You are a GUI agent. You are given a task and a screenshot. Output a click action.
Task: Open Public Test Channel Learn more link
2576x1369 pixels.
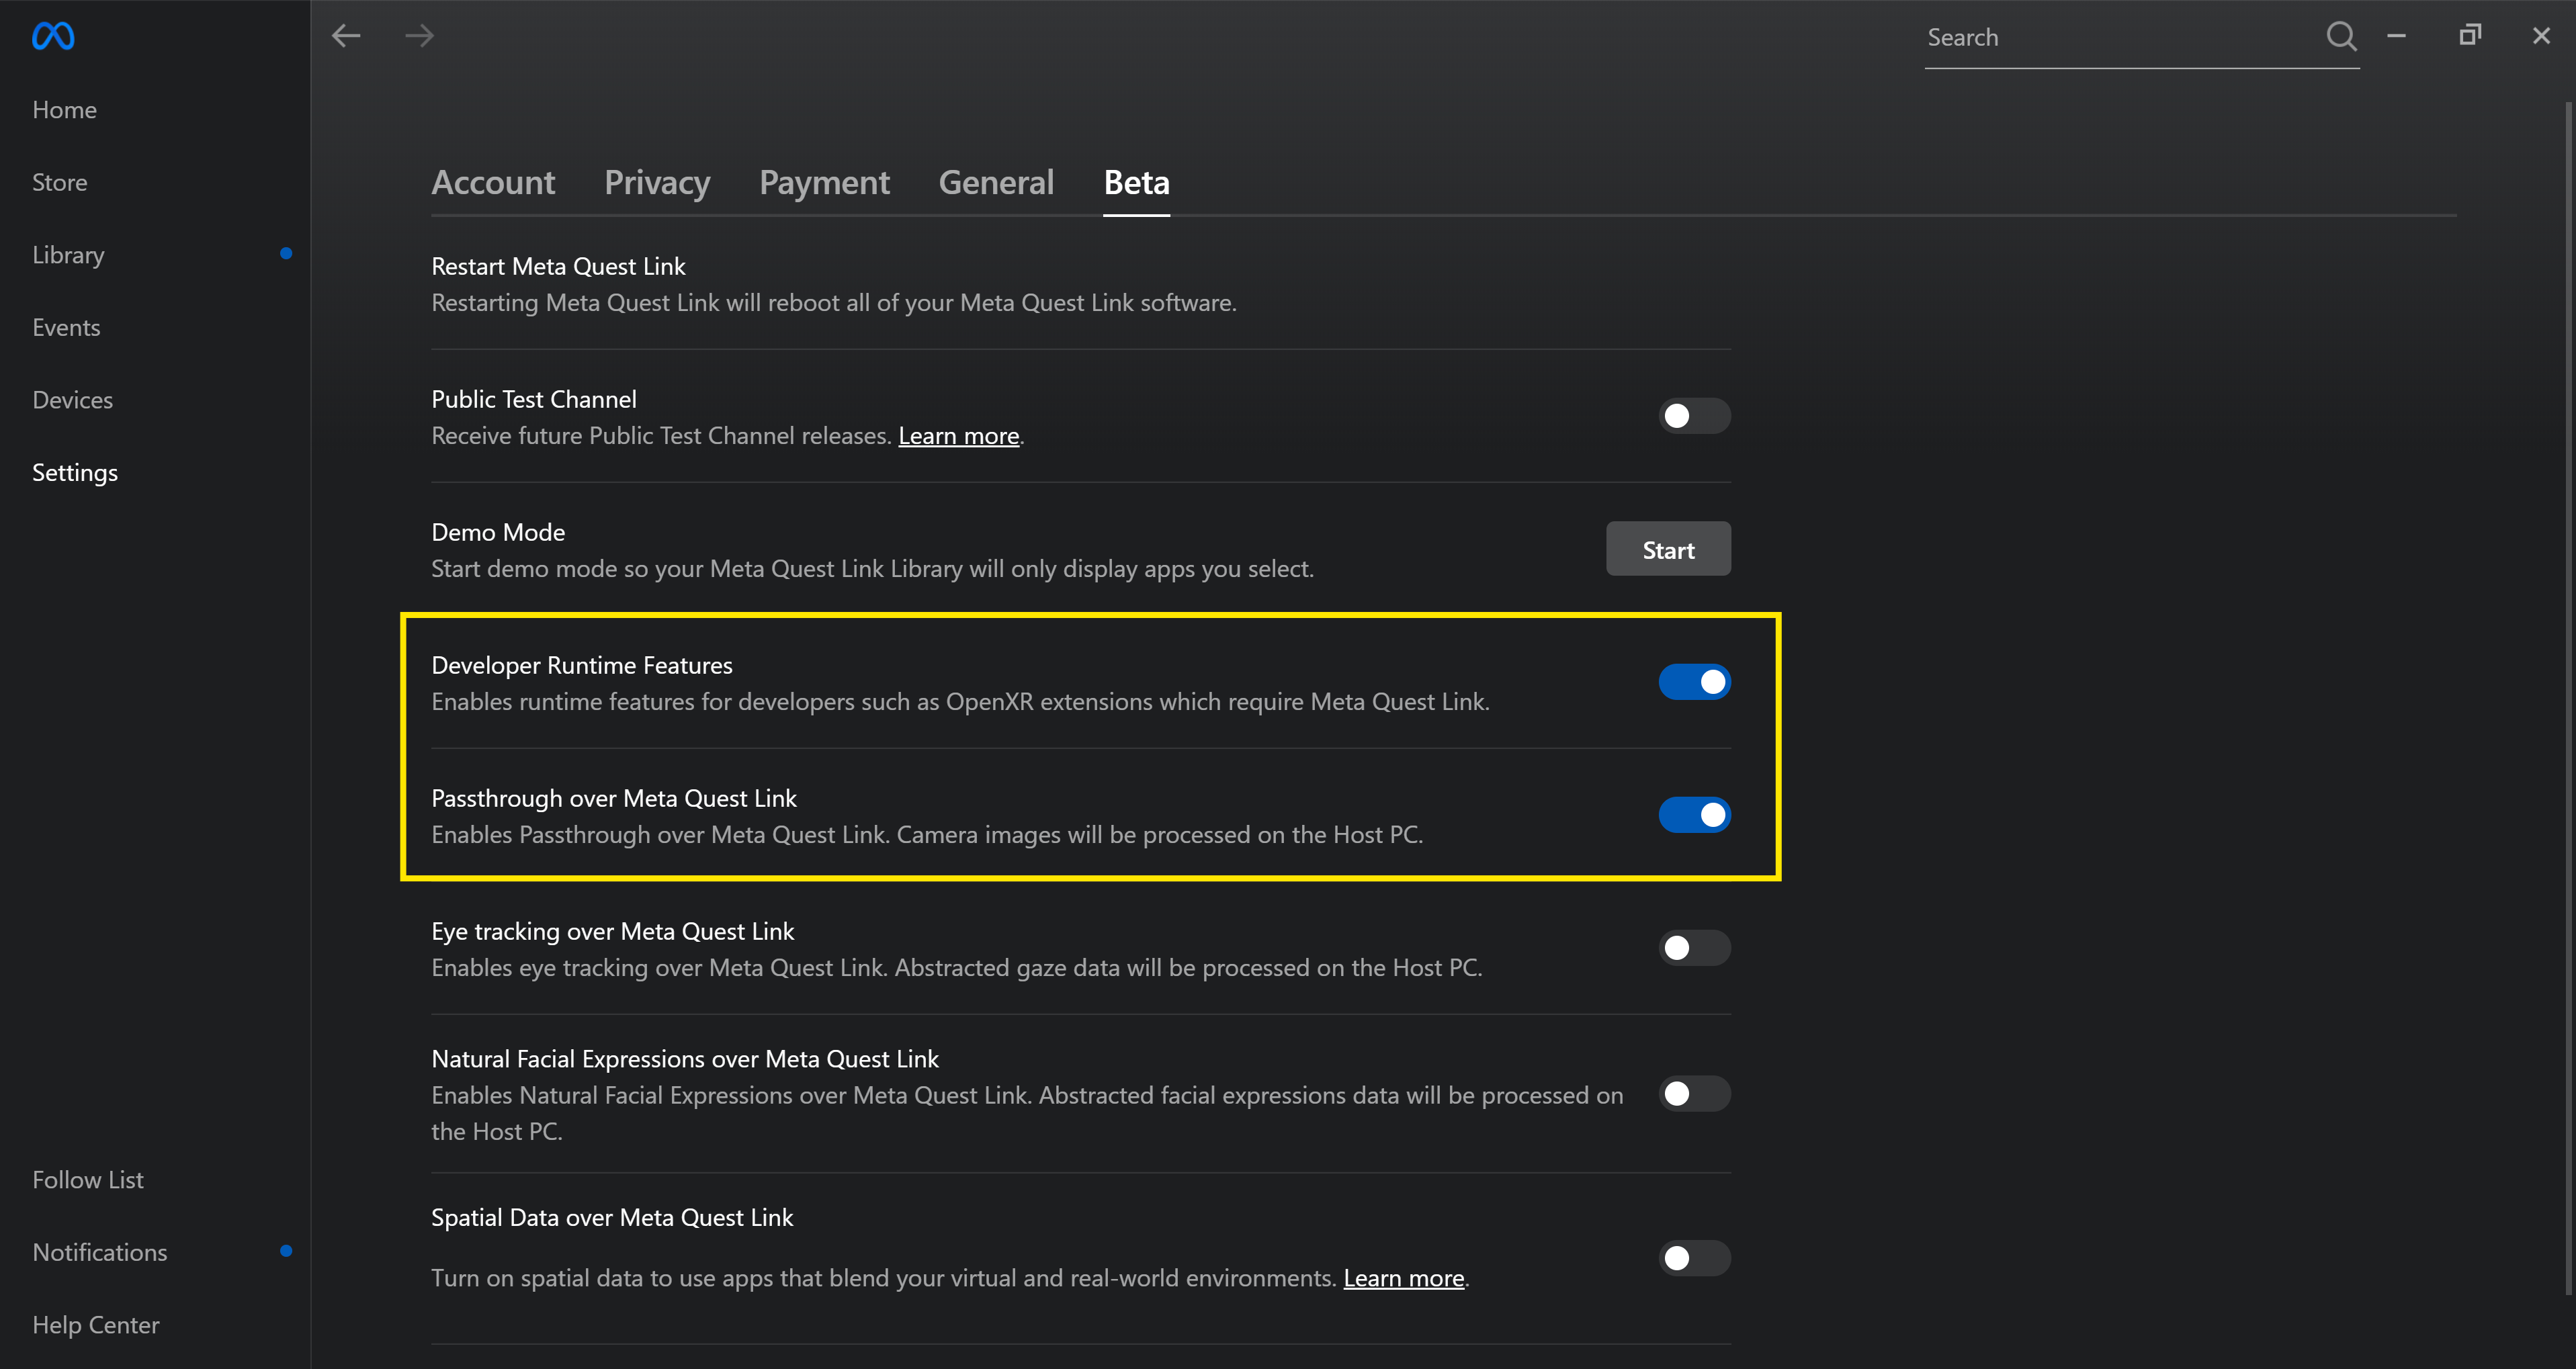pos(958,436)
